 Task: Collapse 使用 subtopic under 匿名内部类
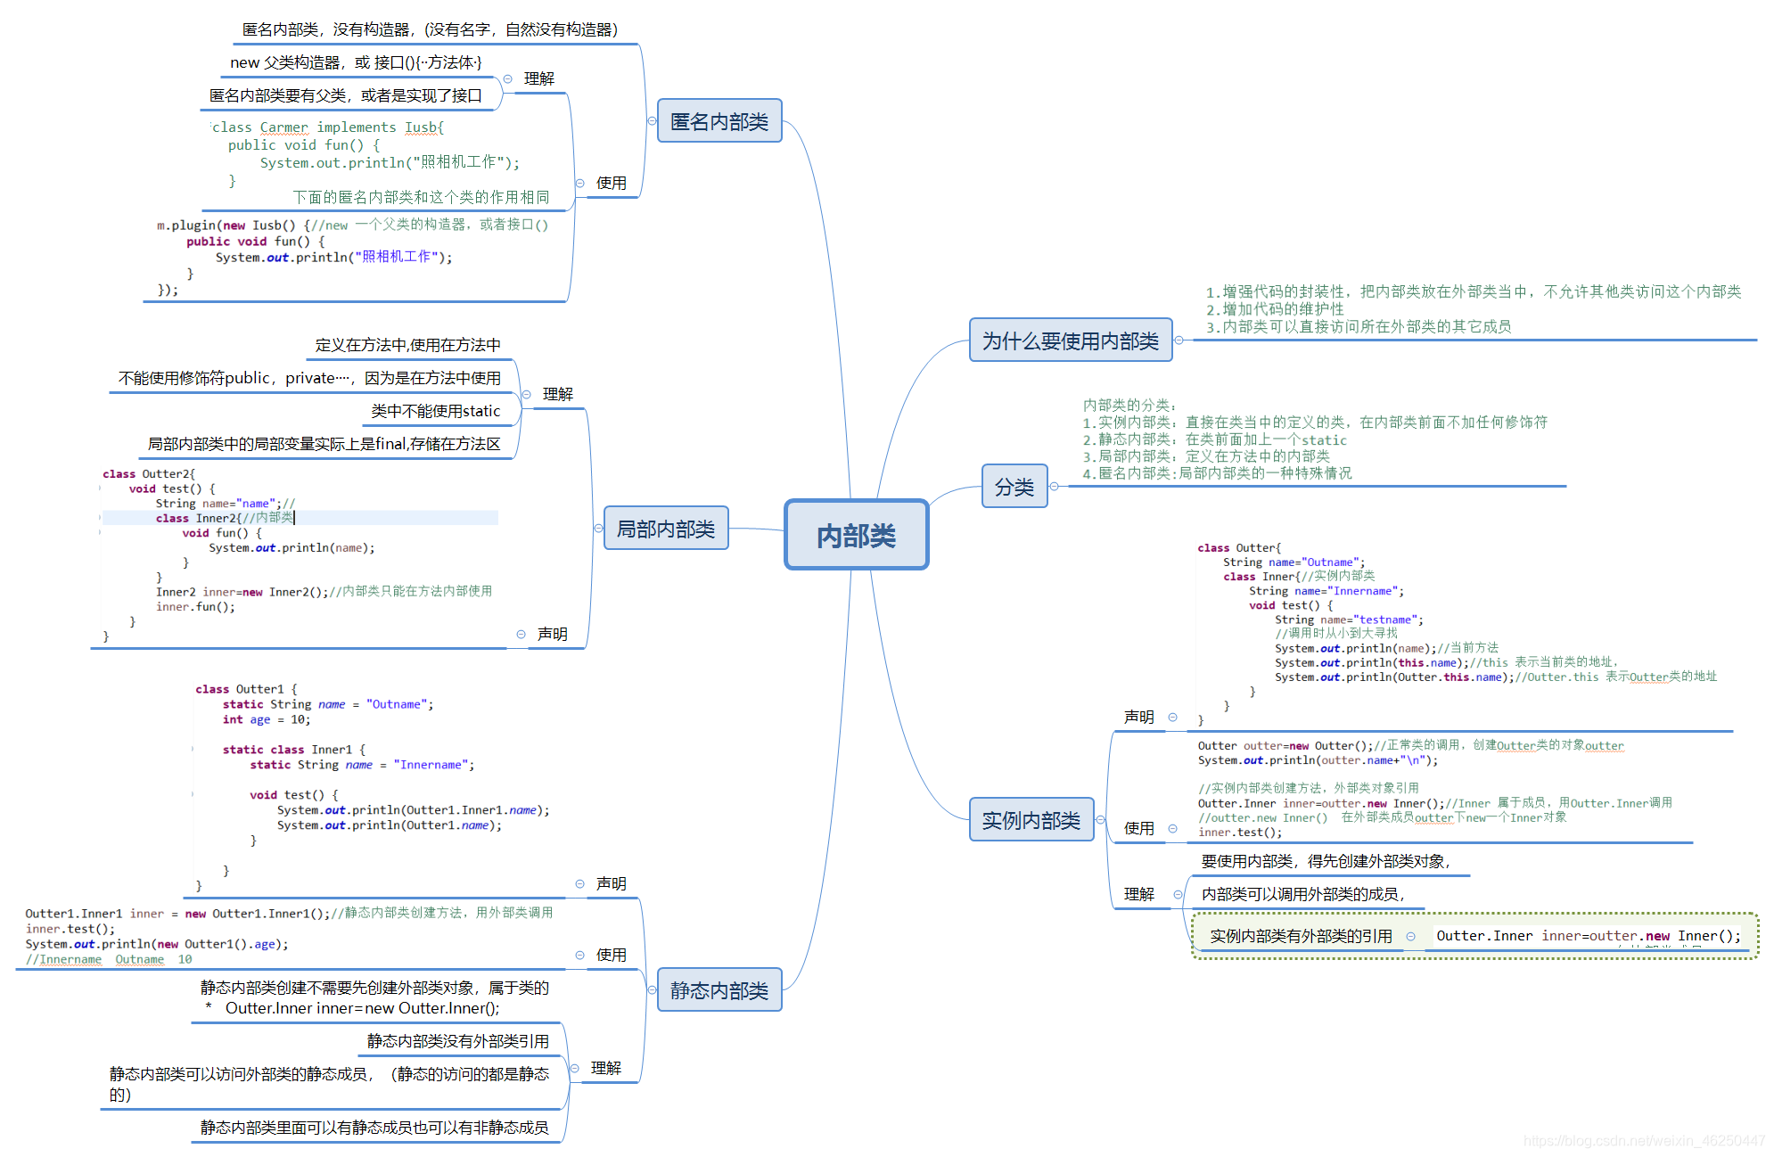coord(579,184)
